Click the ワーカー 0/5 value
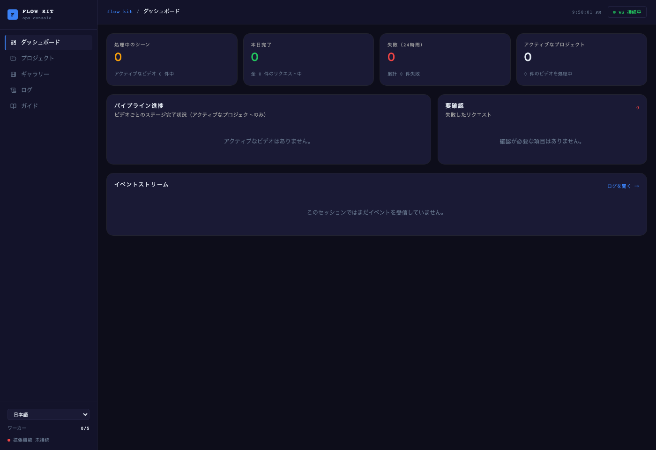The width and height of the screenshot is (656, 450). (85, 428)
